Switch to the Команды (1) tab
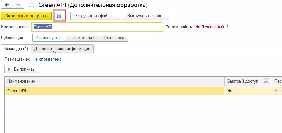Image resolution: width=282 pixels, height=133 pixels. coord(16,49)
